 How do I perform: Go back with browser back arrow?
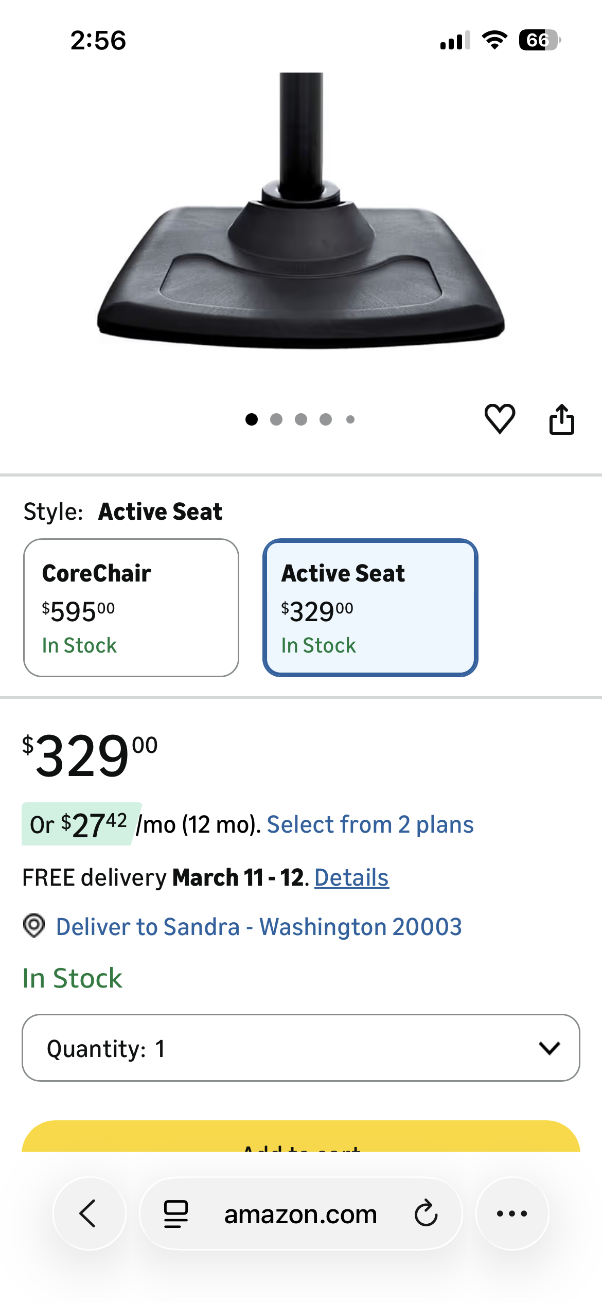coord(88,1213)
